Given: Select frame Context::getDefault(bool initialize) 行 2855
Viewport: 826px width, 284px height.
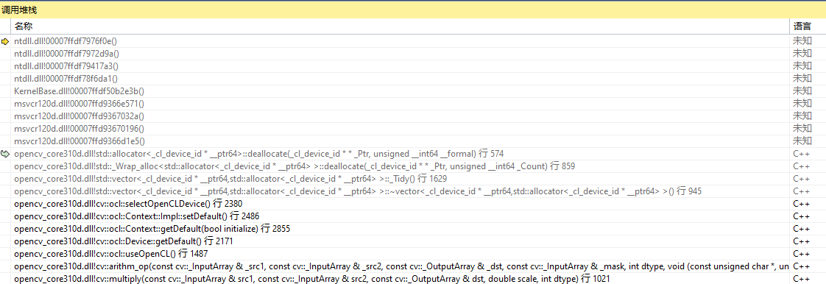Looking at the screenshot, I should tap(152, 229).
